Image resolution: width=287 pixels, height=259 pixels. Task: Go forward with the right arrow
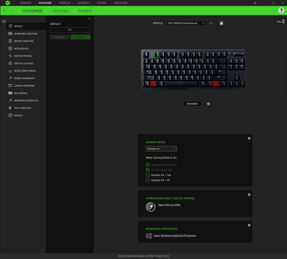11,11
